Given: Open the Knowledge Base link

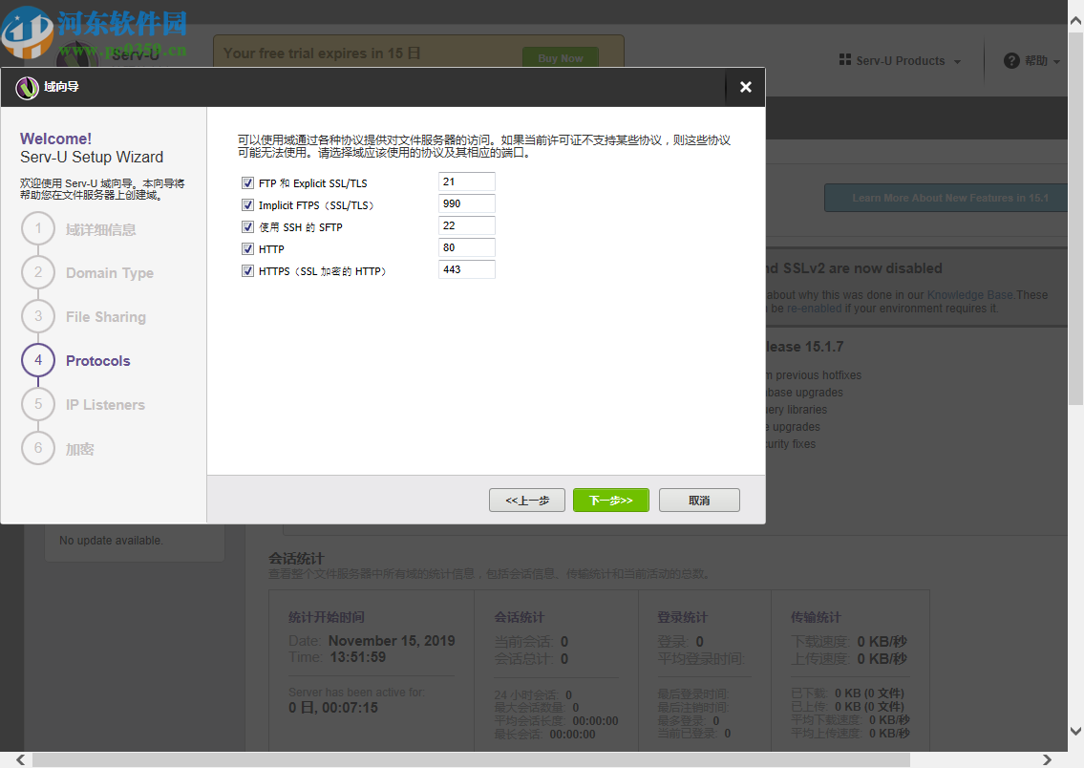Looking at the screenshot, I should [970, 295].
